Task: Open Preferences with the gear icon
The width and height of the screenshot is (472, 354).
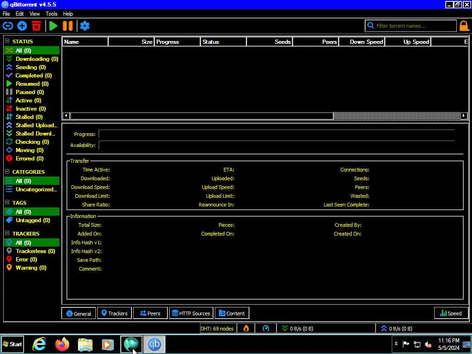Action: (85, 26)
